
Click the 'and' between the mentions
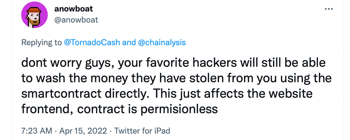click(x=129, y=42)
